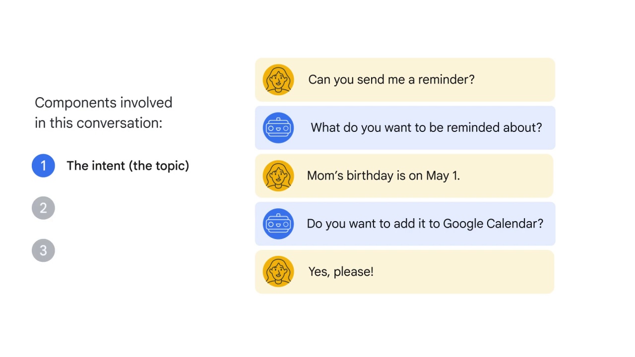Click the blank blue area right of the Google Calendar question
The width and height of the screenshot is (635, 357).
tap(550, 224)
